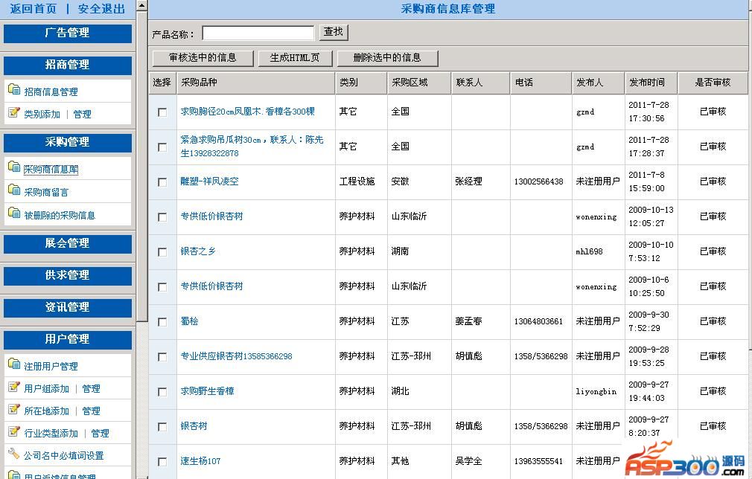Open the 蜀桧 purchase listing link
The width and height of the screenshot is (752, 479).
coord(189,321)
